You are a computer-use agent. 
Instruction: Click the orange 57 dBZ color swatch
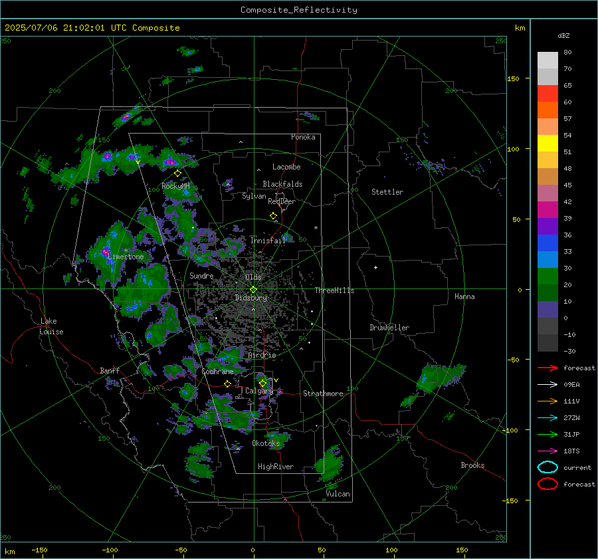click(548, 110)
